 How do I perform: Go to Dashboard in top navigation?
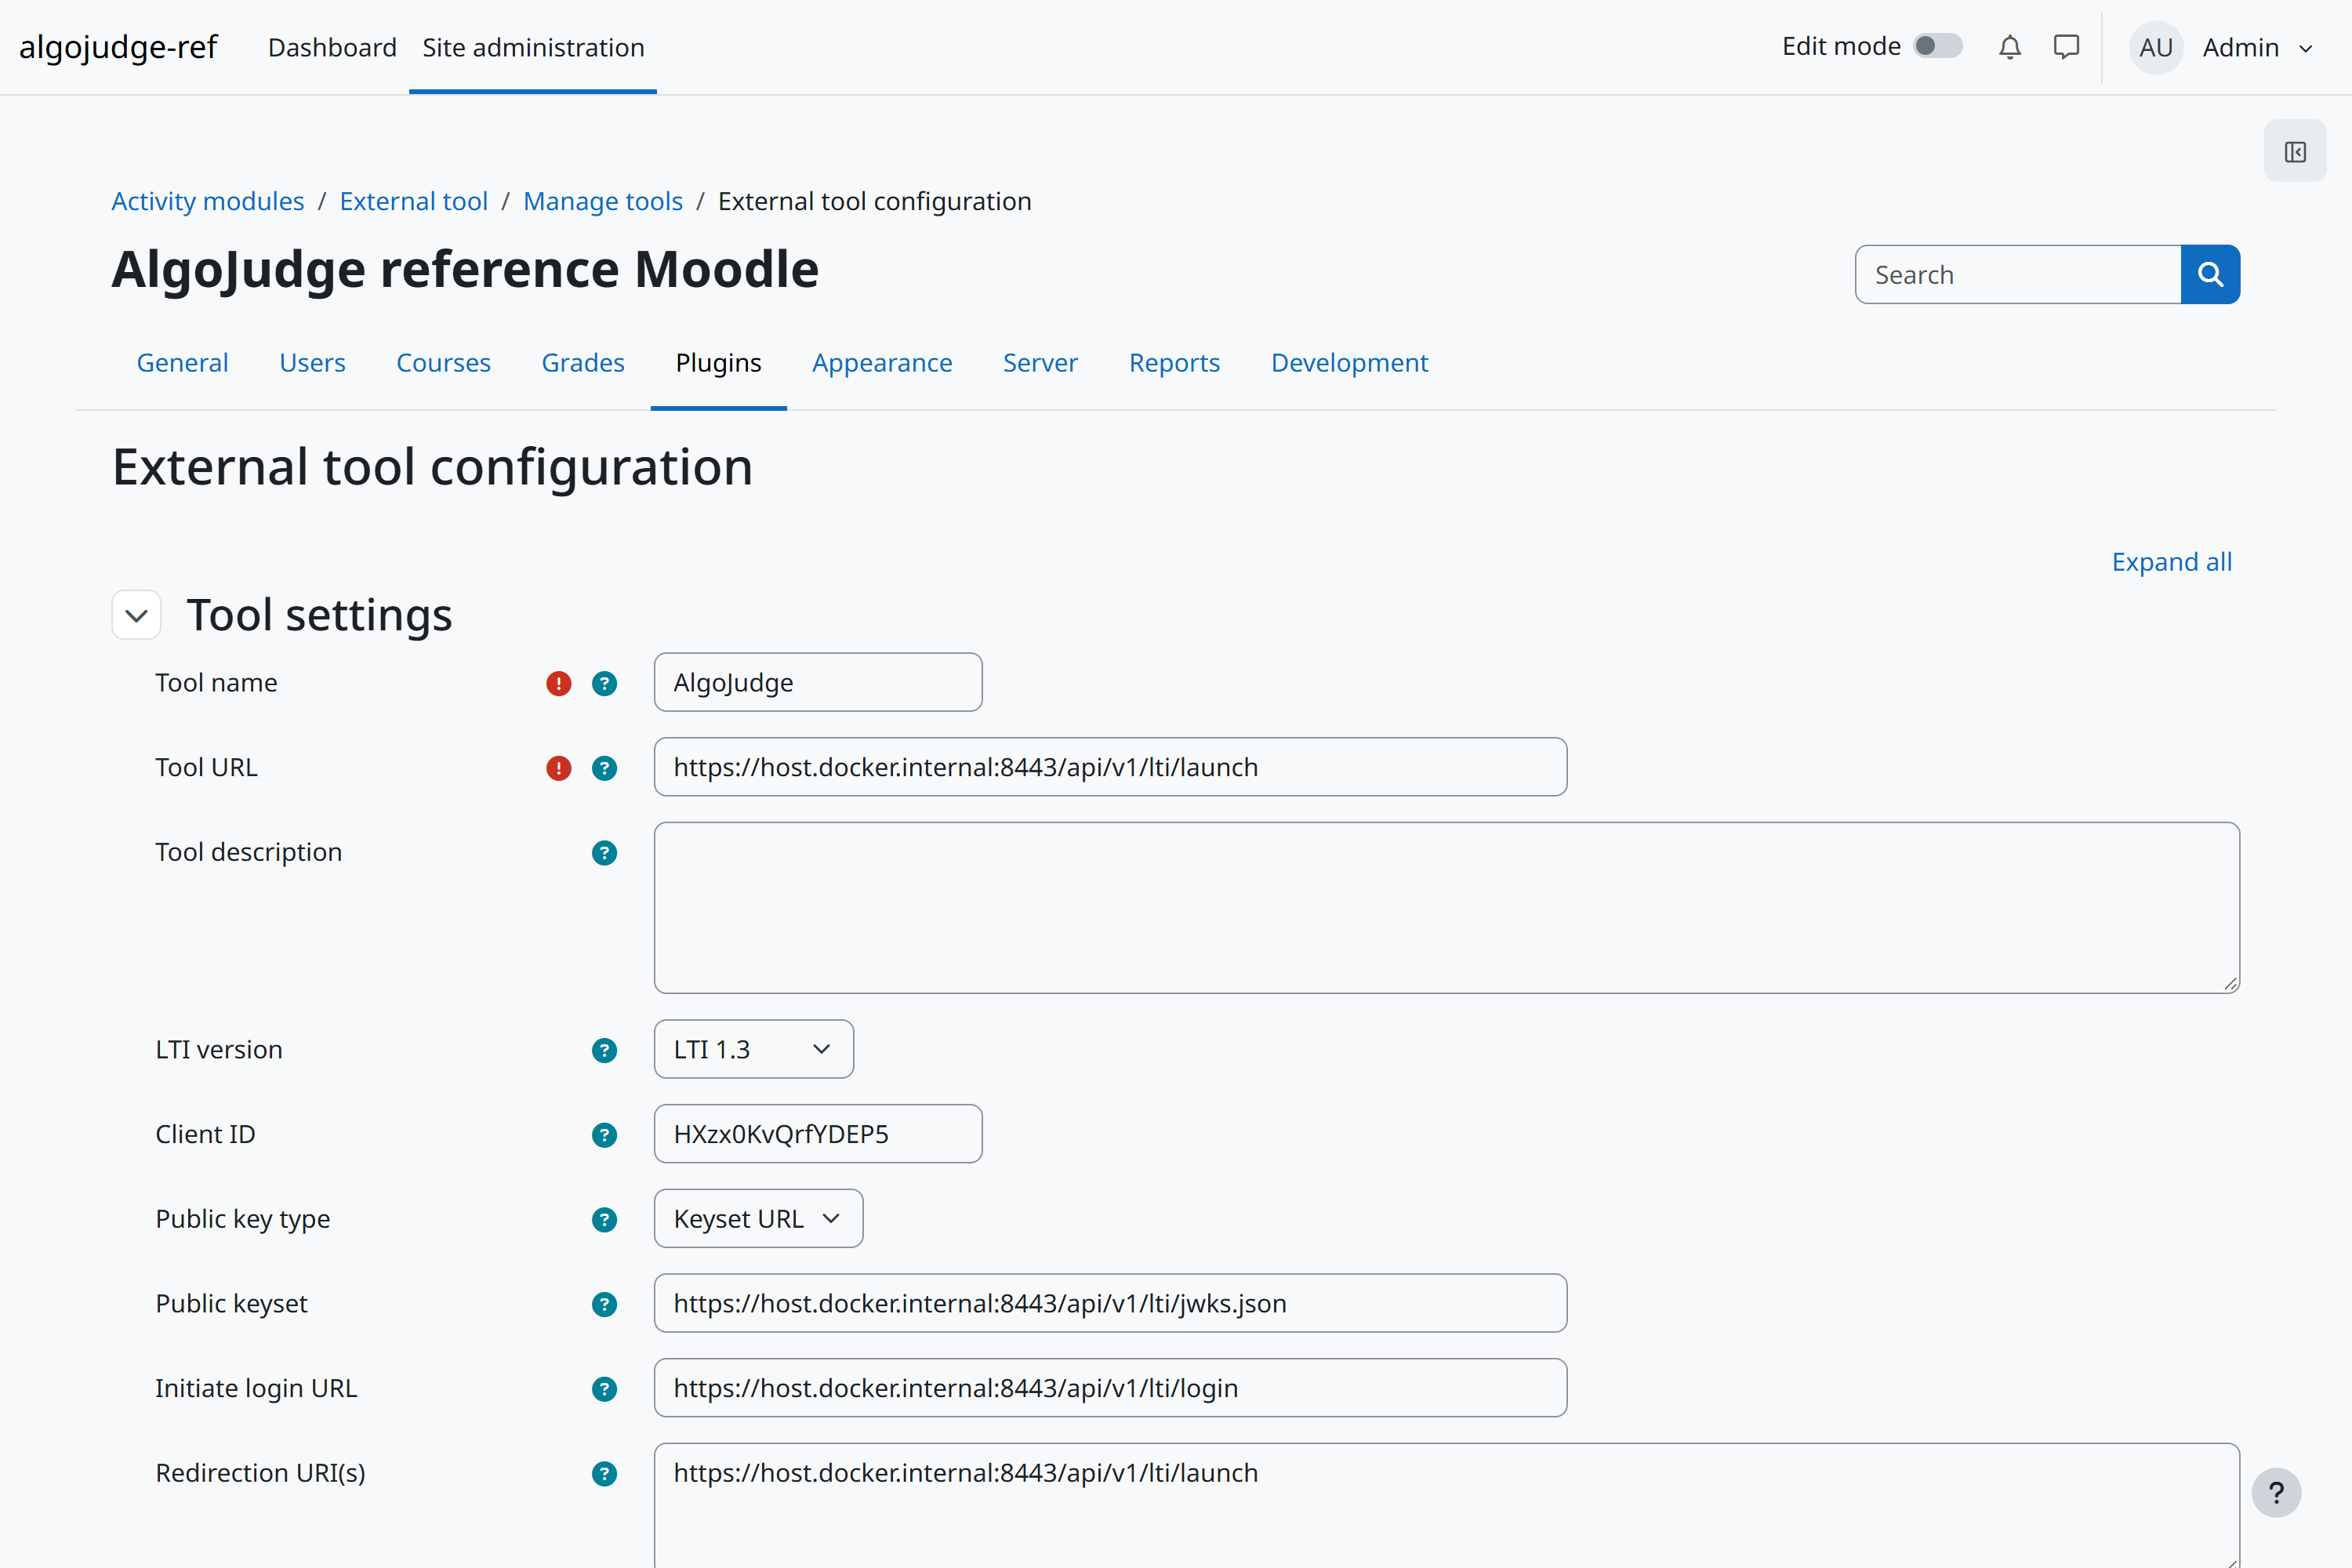332,47
